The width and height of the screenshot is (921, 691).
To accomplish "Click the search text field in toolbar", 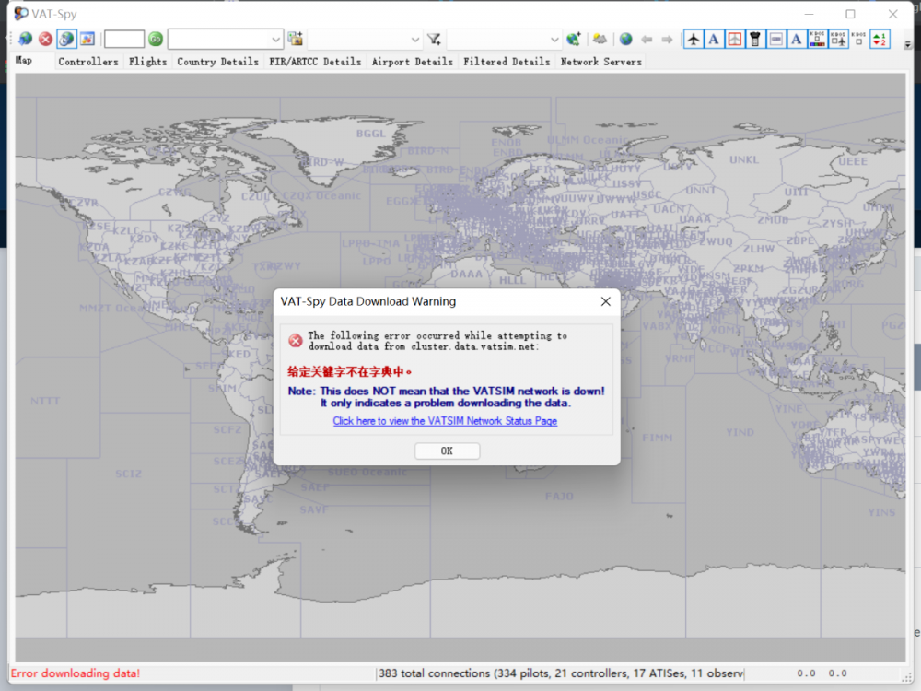I will click(x=123, y=39).
